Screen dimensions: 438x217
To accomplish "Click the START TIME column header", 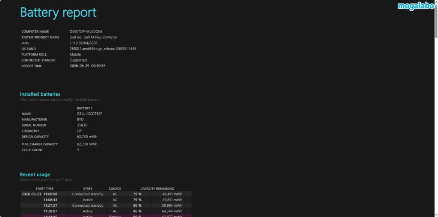I will (x=44, y=188).
